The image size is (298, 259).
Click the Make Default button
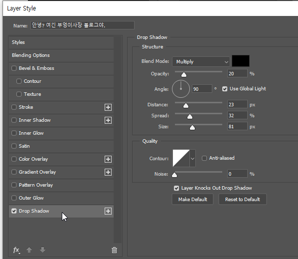click(x=192, y=199)
